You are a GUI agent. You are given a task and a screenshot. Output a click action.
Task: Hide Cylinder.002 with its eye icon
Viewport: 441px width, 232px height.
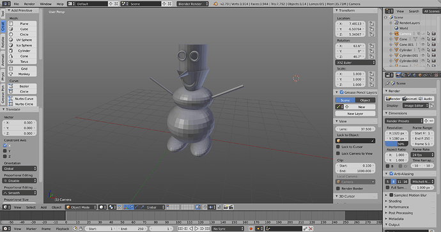[x=422, y=61]
